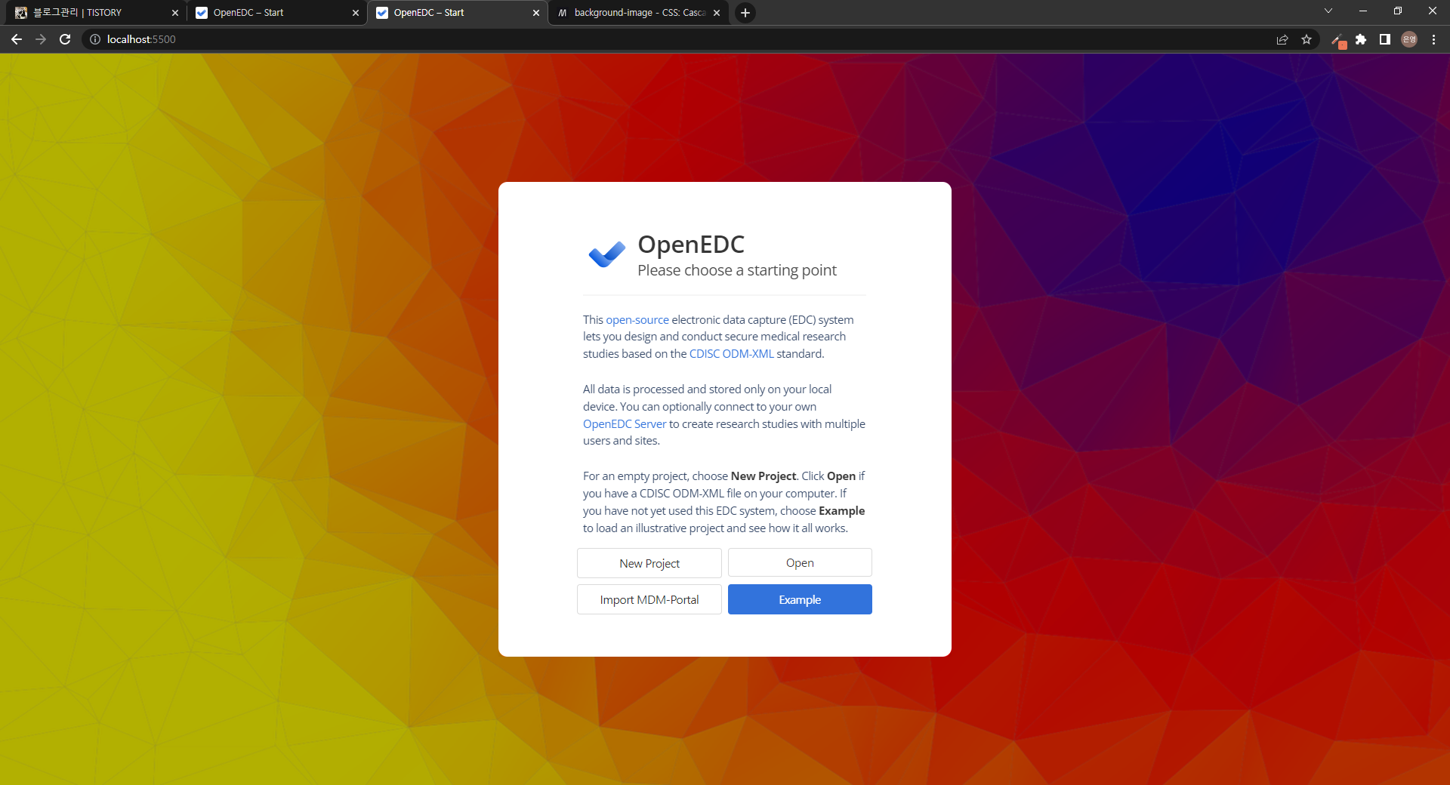Open the CDISC ODM-XML link
Viewport: 1450px width, 785px height.
[x=731, y=354]
